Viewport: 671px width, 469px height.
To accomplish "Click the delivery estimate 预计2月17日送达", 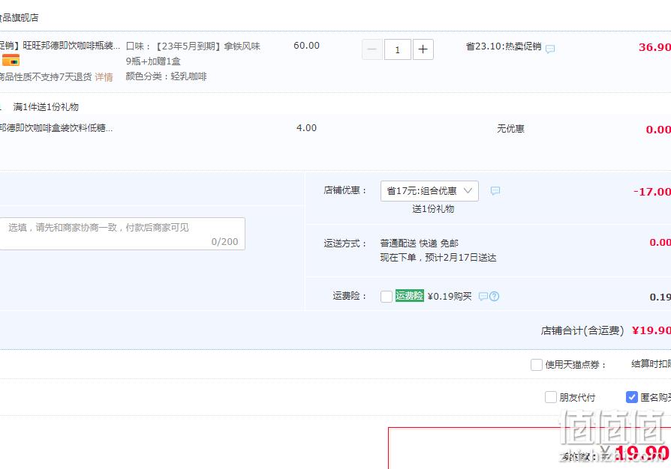I will click(460, 258).
